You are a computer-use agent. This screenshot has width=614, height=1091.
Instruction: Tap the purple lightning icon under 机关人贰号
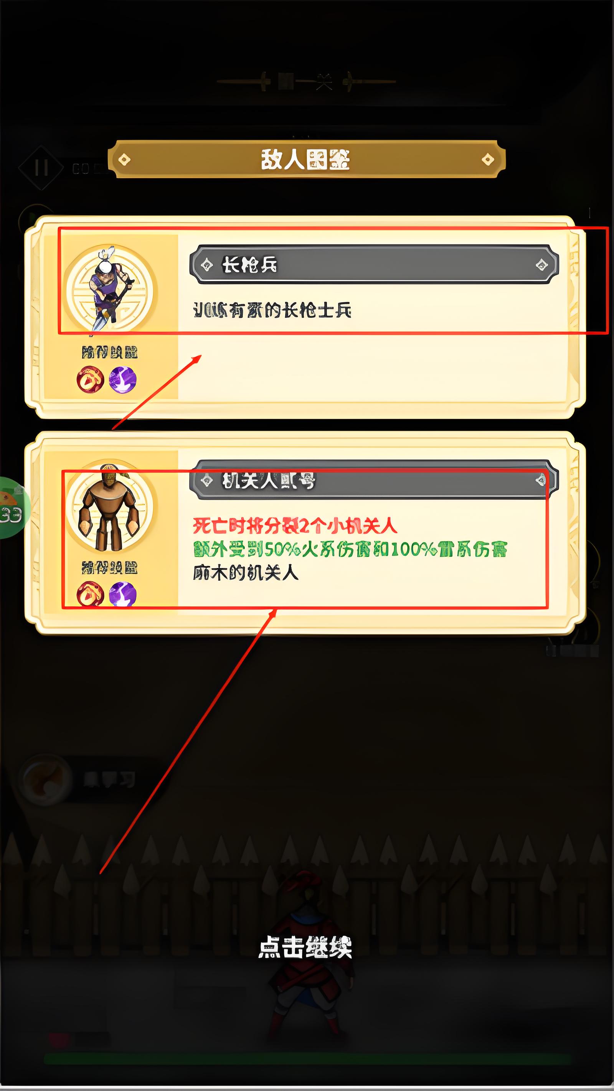point(123,595)
